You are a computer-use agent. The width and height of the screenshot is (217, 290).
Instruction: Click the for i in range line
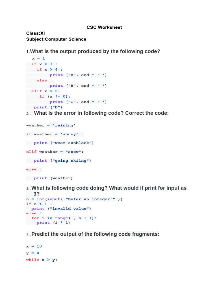[64, 218]
